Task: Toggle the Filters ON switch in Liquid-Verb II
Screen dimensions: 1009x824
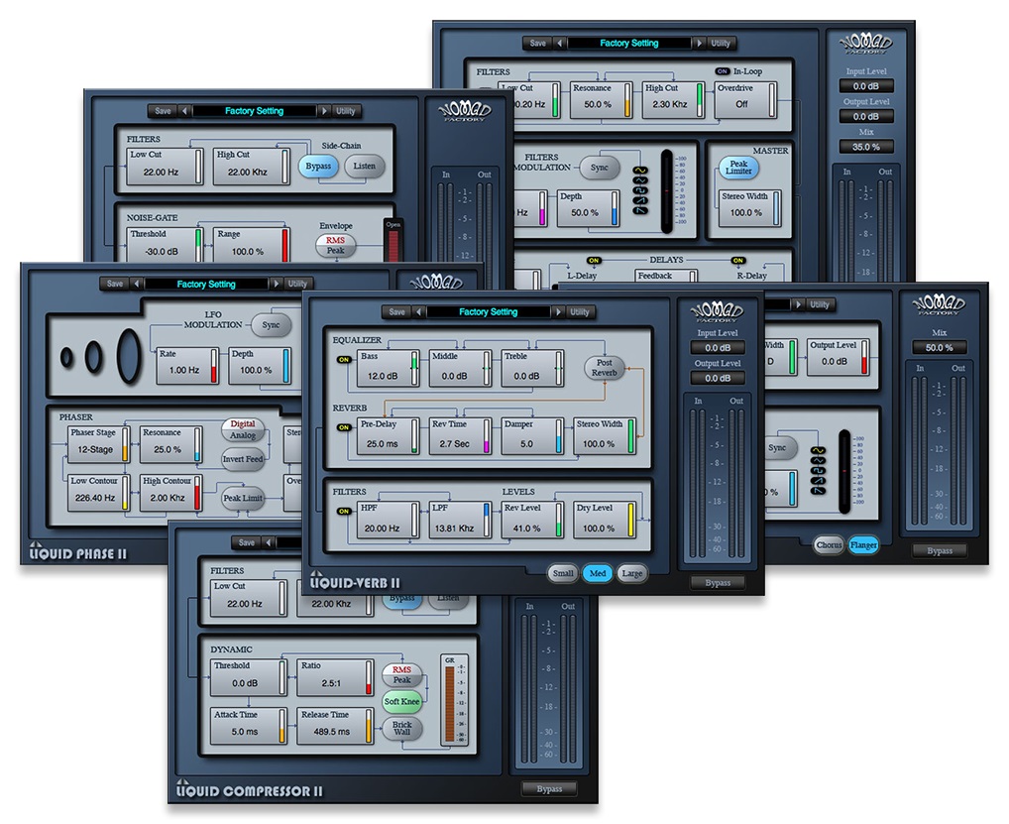Action: pyautogui.click(x=344, y=511)
